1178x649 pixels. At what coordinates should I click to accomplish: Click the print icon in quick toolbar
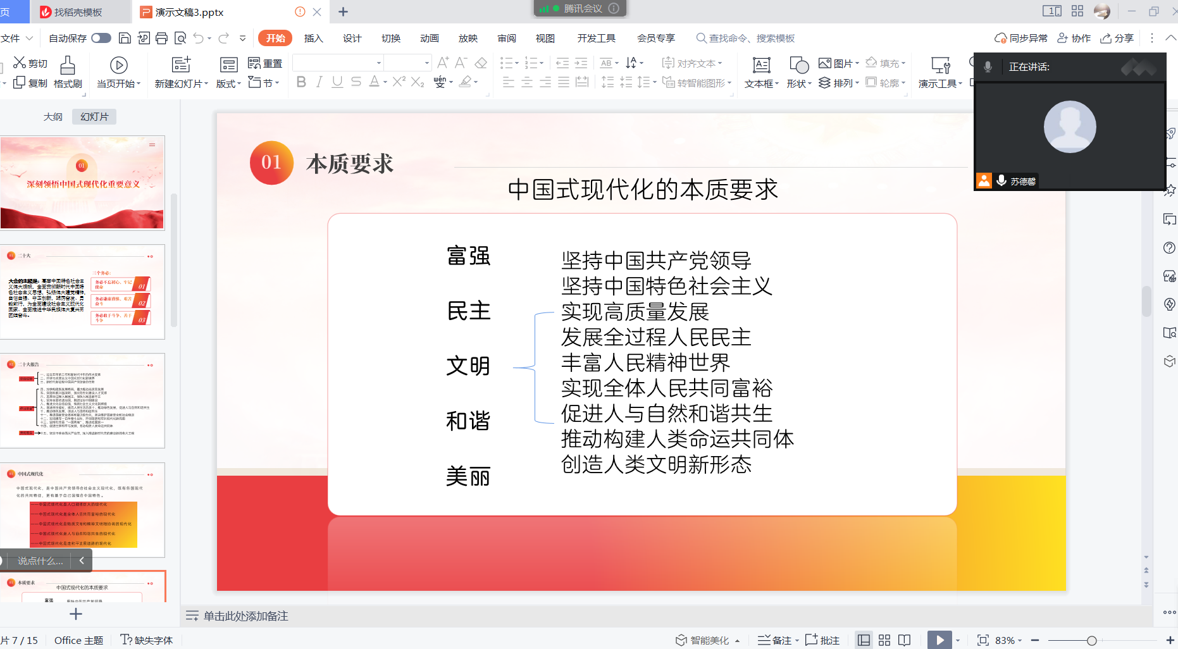click(x=162, y=39)
